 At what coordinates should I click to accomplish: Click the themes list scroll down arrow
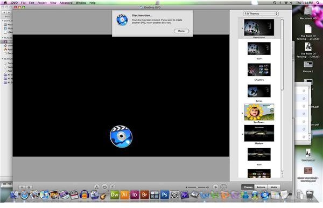click(282, 176)
